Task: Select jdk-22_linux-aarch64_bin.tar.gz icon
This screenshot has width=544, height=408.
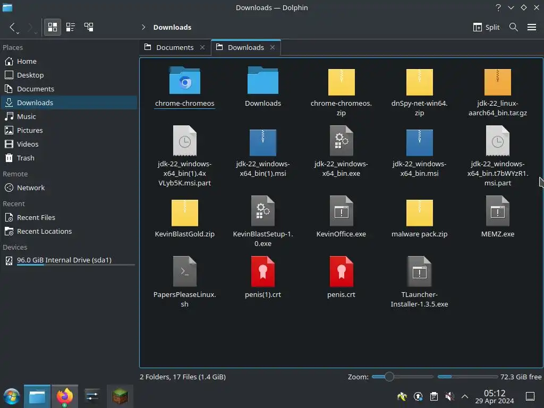Action: click(x=497, y=82)
